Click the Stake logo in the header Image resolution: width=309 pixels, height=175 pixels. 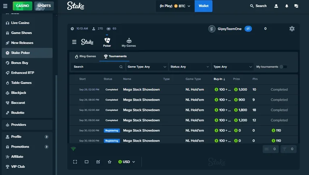[x=76, y=6]
